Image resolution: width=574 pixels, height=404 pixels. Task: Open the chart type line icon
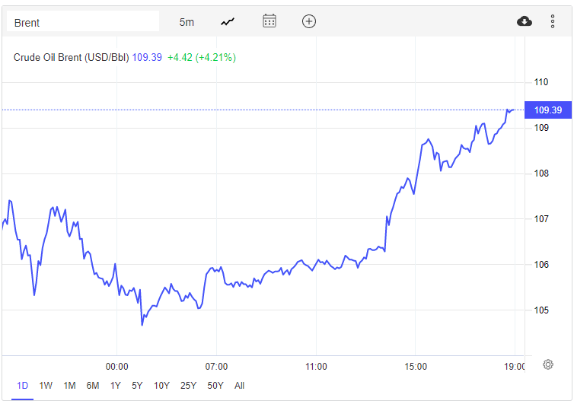click(x=228, y=22)
